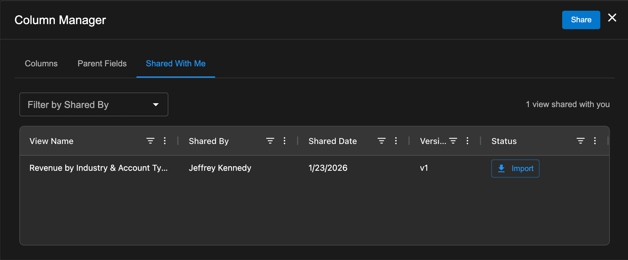628x260 pixels.
Task: Close the Column Manager dialog
Action: [x=612, y=18]
